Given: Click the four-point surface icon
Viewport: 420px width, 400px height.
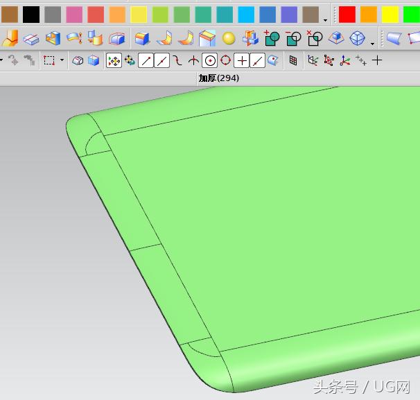Looking at the screenshot, I should point(414,37).
